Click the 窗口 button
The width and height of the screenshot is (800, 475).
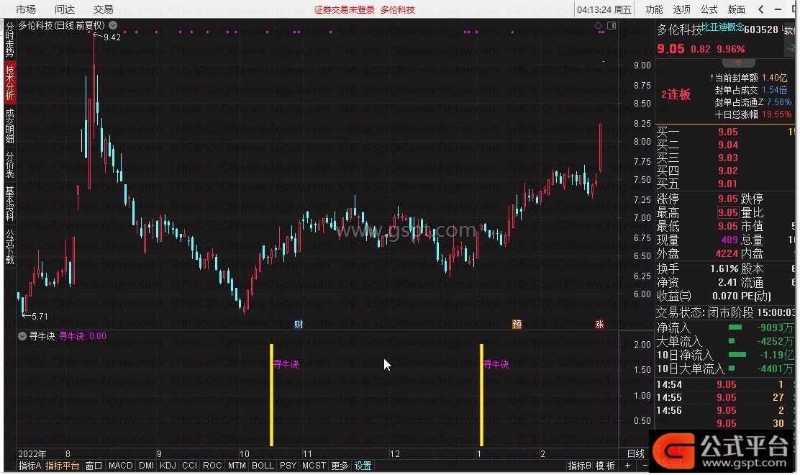click(x=94, y=466)
